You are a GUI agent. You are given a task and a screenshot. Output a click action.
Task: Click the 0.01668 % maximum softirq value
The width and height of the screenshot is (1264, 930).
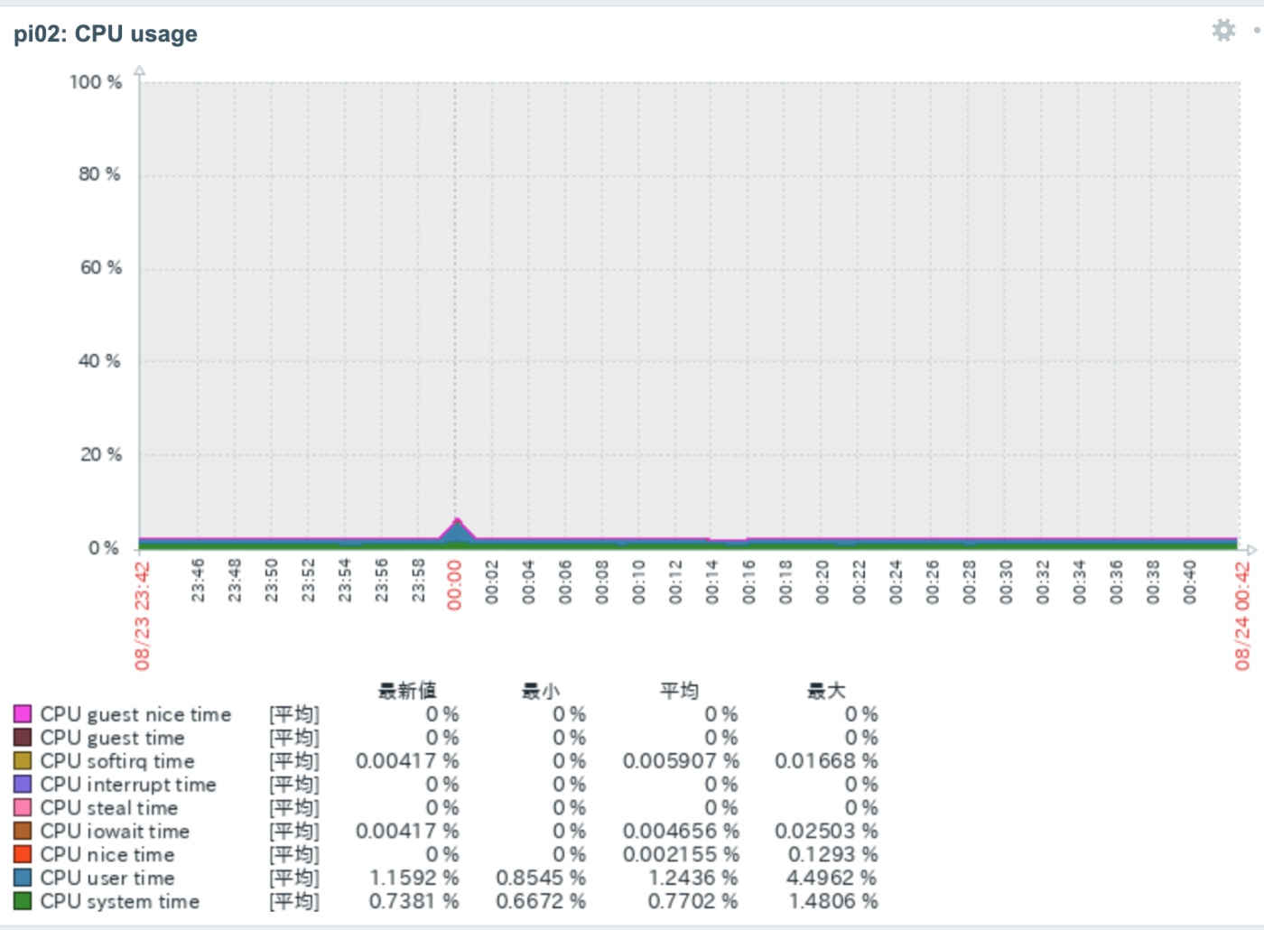pyautogui.click(x=826, y=761)
